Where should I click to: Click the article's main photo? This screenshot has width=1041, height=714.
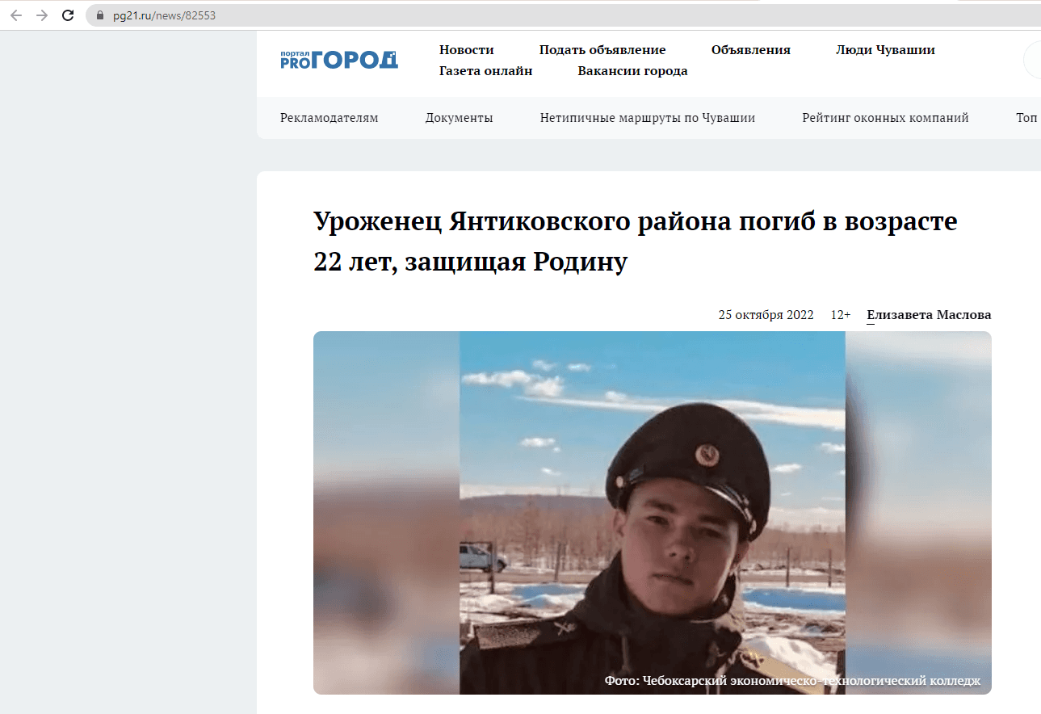(653, 513)
